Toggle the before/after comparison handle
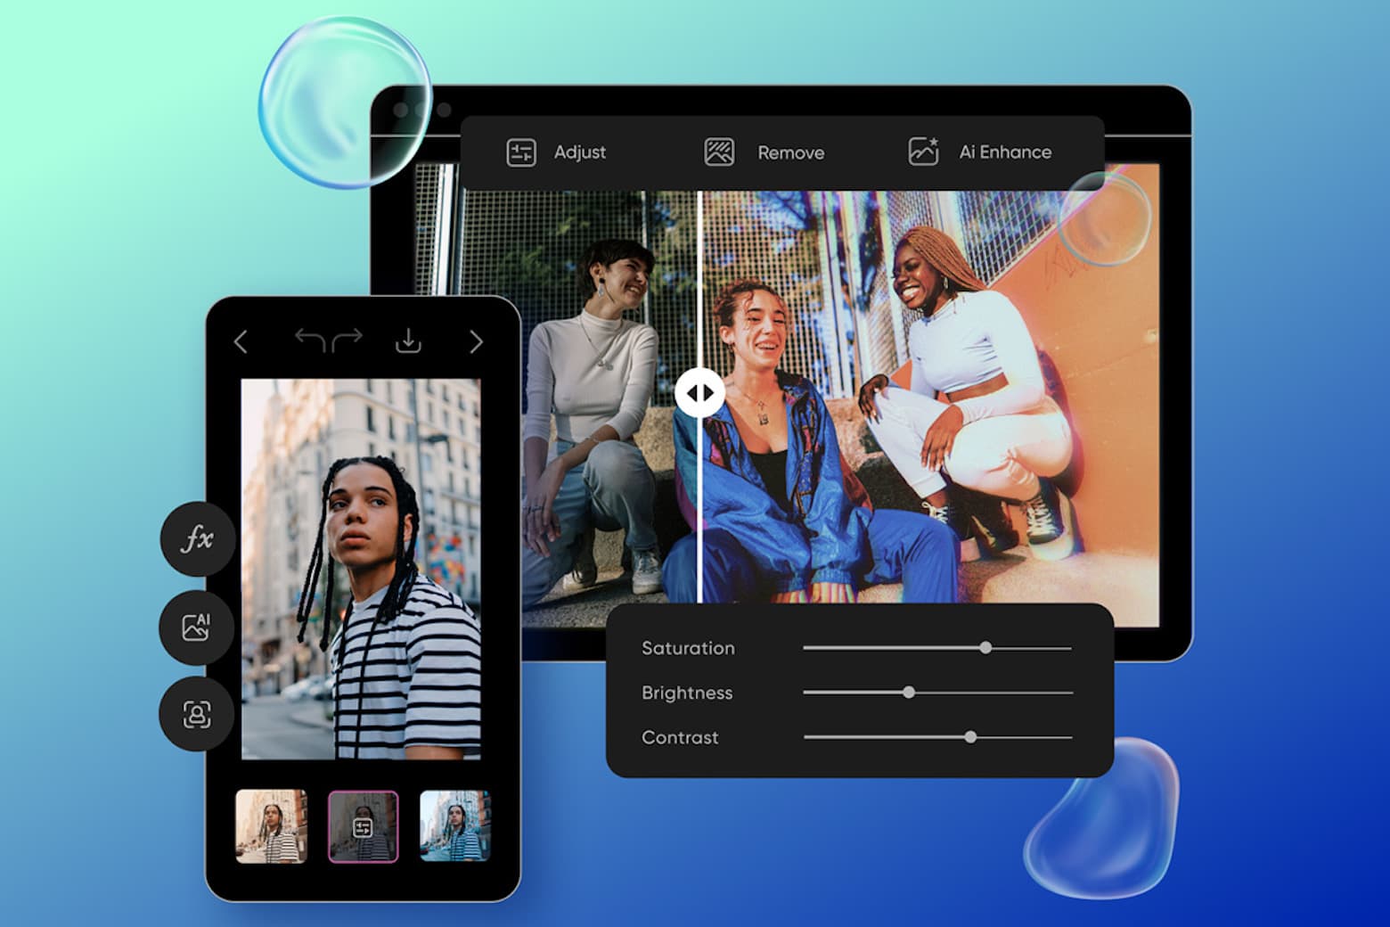The image size is (1390, 927). click(x=699, y=391)
